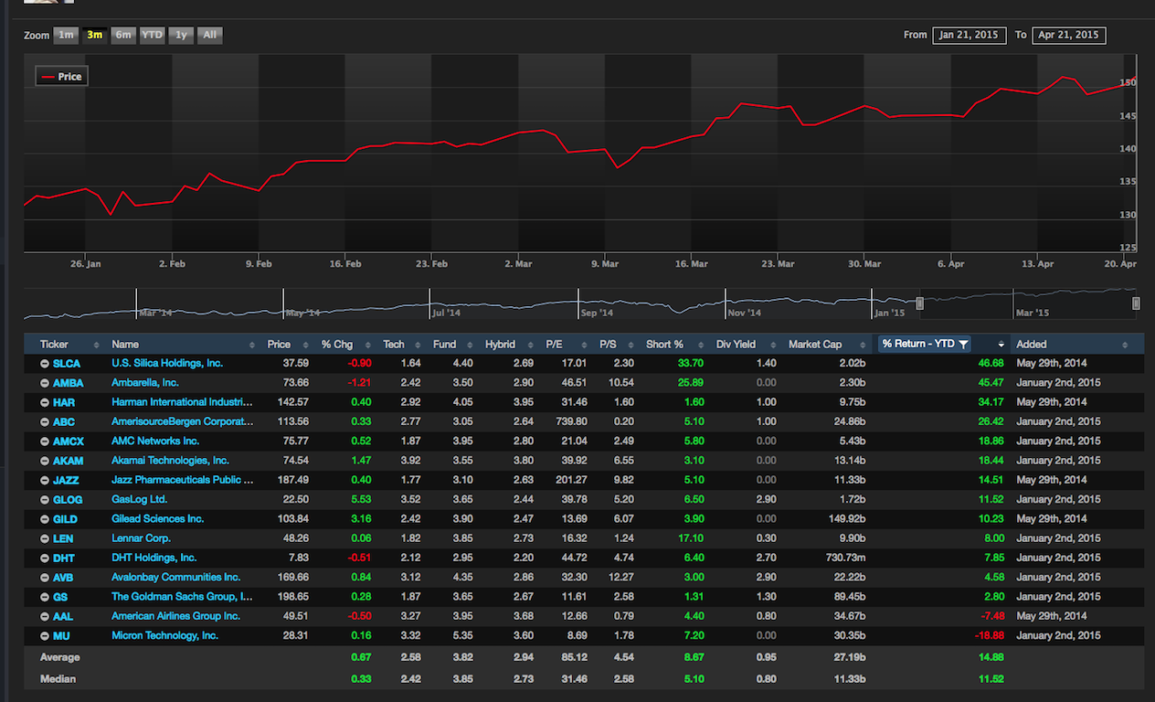Remove AVB with its minus icon

click(x=45, y=578)
